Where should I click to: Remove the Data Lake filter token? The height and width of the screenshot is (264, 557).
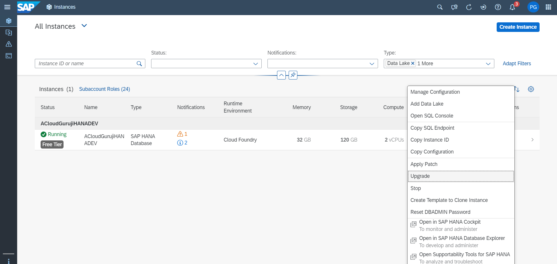click(x=413, y=63)
